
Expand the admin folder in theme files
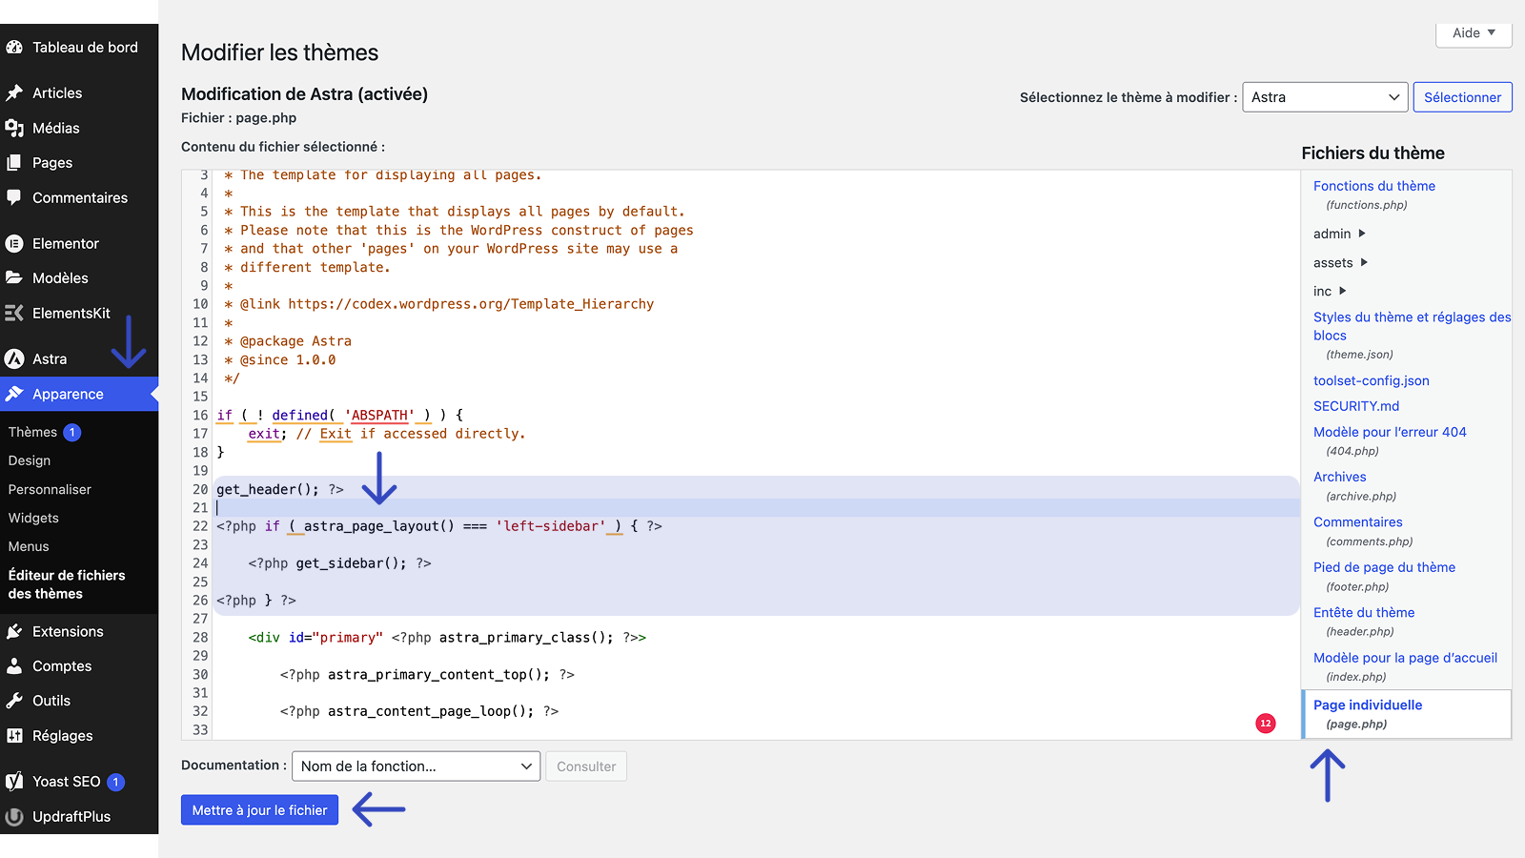1339,234
